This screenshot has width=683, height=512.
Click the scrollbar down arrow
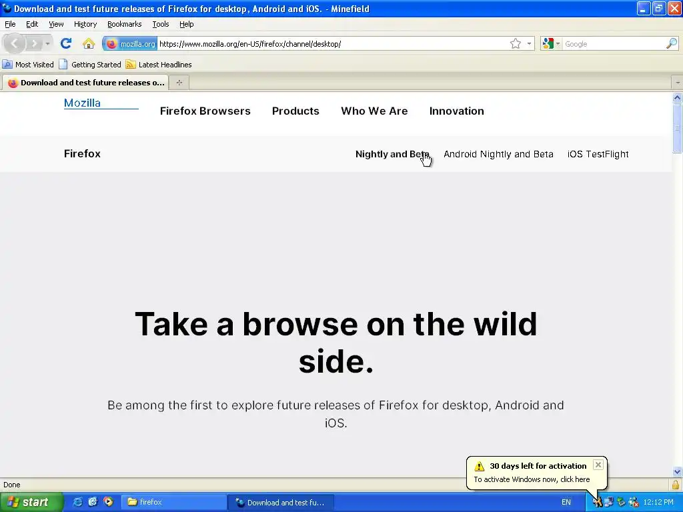coord(677,471)
